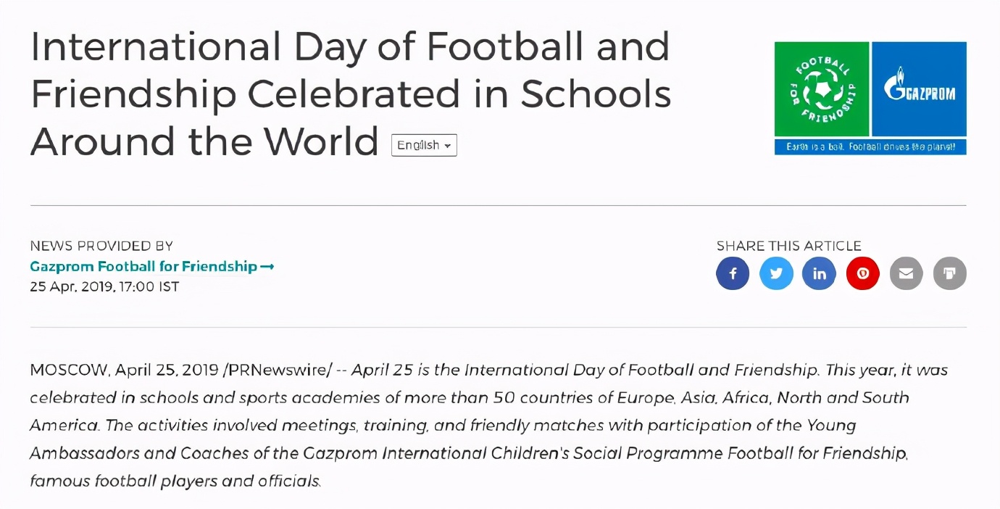The image size is (1000, 509).
Task: Open the Gazprom Football for Friendship link
Action: (x=143, y=267)
